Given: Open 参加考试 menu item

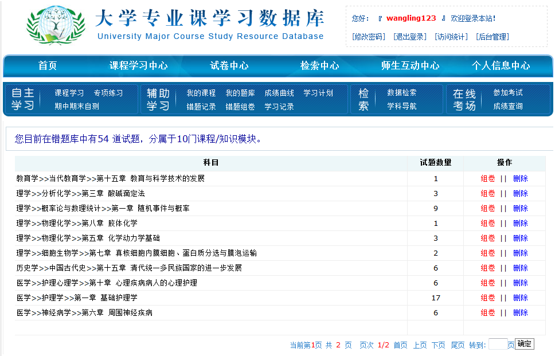Looking at the screenshot, I should [x=507, y=92].
